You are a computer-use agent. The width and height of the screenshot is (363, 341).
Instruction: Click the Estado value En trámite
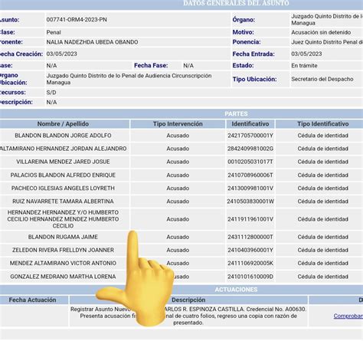coord(304,66)
